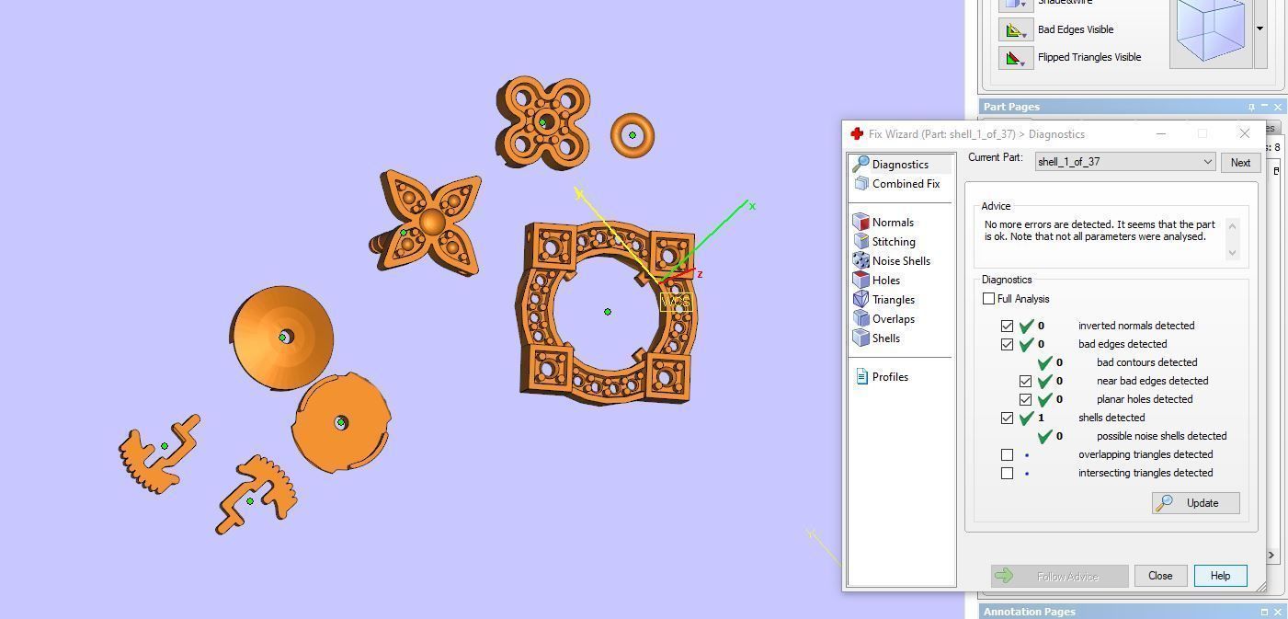Close the Fix Wizard window
1288x619 pixels.
[1245, 134]
